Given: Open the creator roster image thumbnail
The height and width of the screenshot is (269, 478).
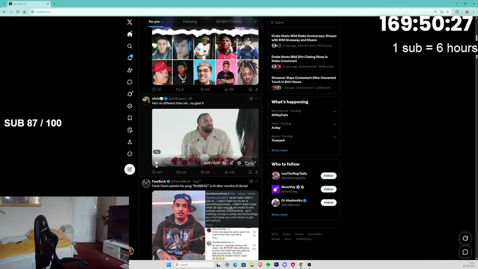Looking at the screenshot, I should (205, 57).
